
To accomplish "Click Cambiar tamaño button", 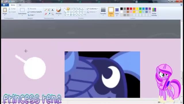I will [x=35, y=12].
